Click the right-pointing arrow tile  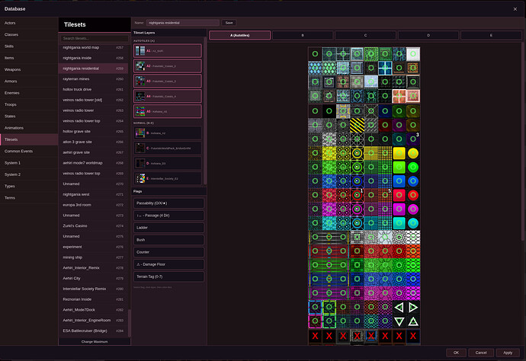pos(413,308)
